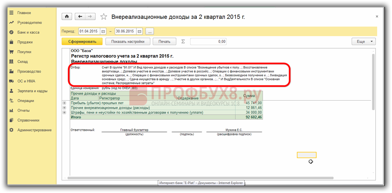Open the Еще dropdown menu
This screenshot has height=193, width=392.
tap(363, 42)
